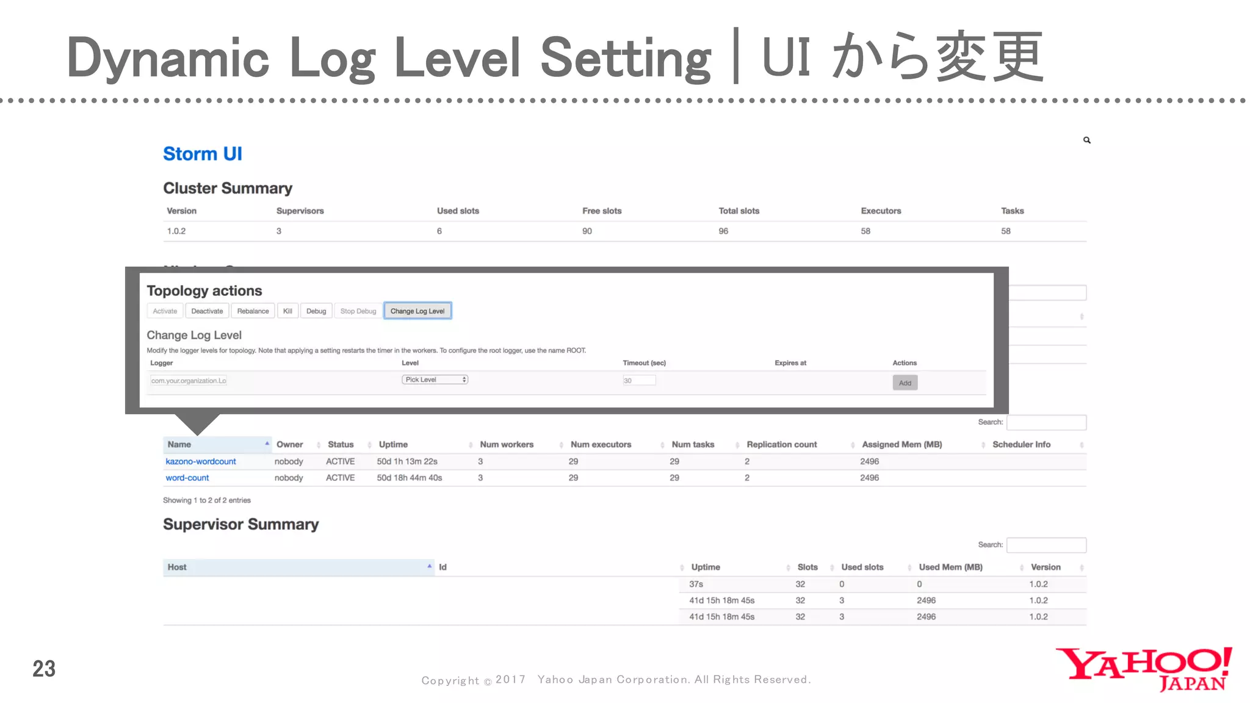The image size is (1250, 703).
Task: Click the search magnifier icon
Action: coord(1086,140)
